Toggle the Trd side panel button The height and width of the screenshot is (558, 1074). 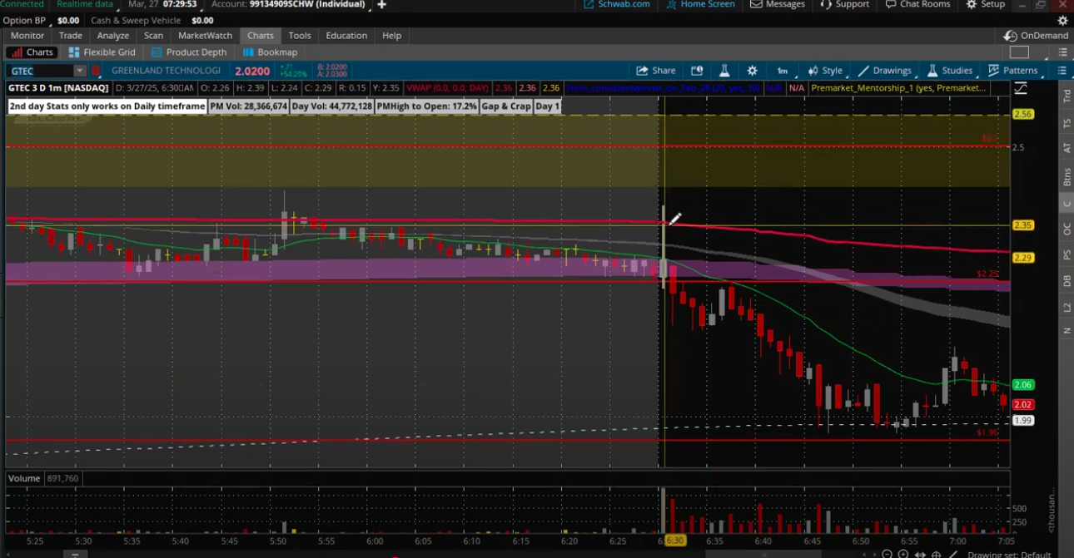pyautogui.click(x=1067, y=96)
